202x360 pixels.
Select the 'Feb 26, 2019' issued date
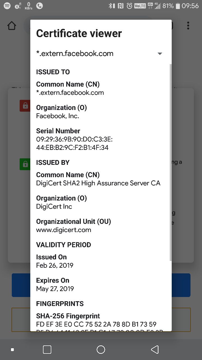click(55, 265)
